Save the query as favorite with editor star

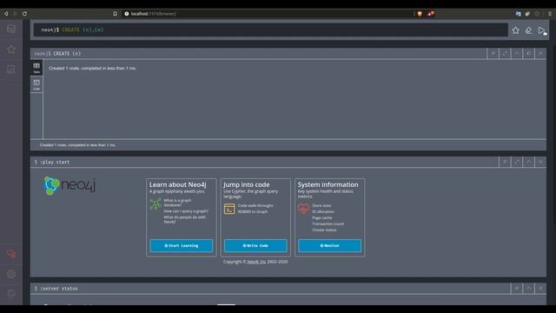tap(515, 30)
